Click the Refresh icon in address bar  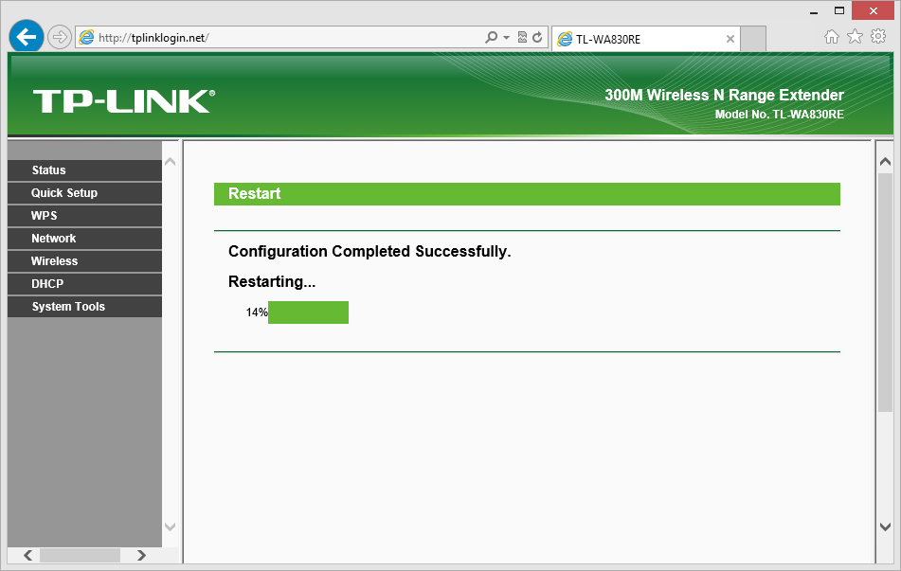click(x=537, y=37)
